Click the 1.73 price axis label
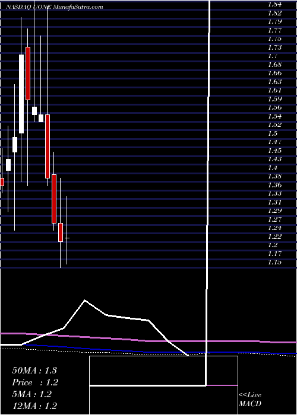This screenshot has height=415, width=297. 274,47
